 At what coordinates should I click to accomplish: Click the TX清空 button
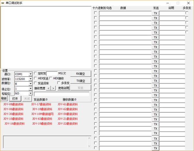point(81,81)
